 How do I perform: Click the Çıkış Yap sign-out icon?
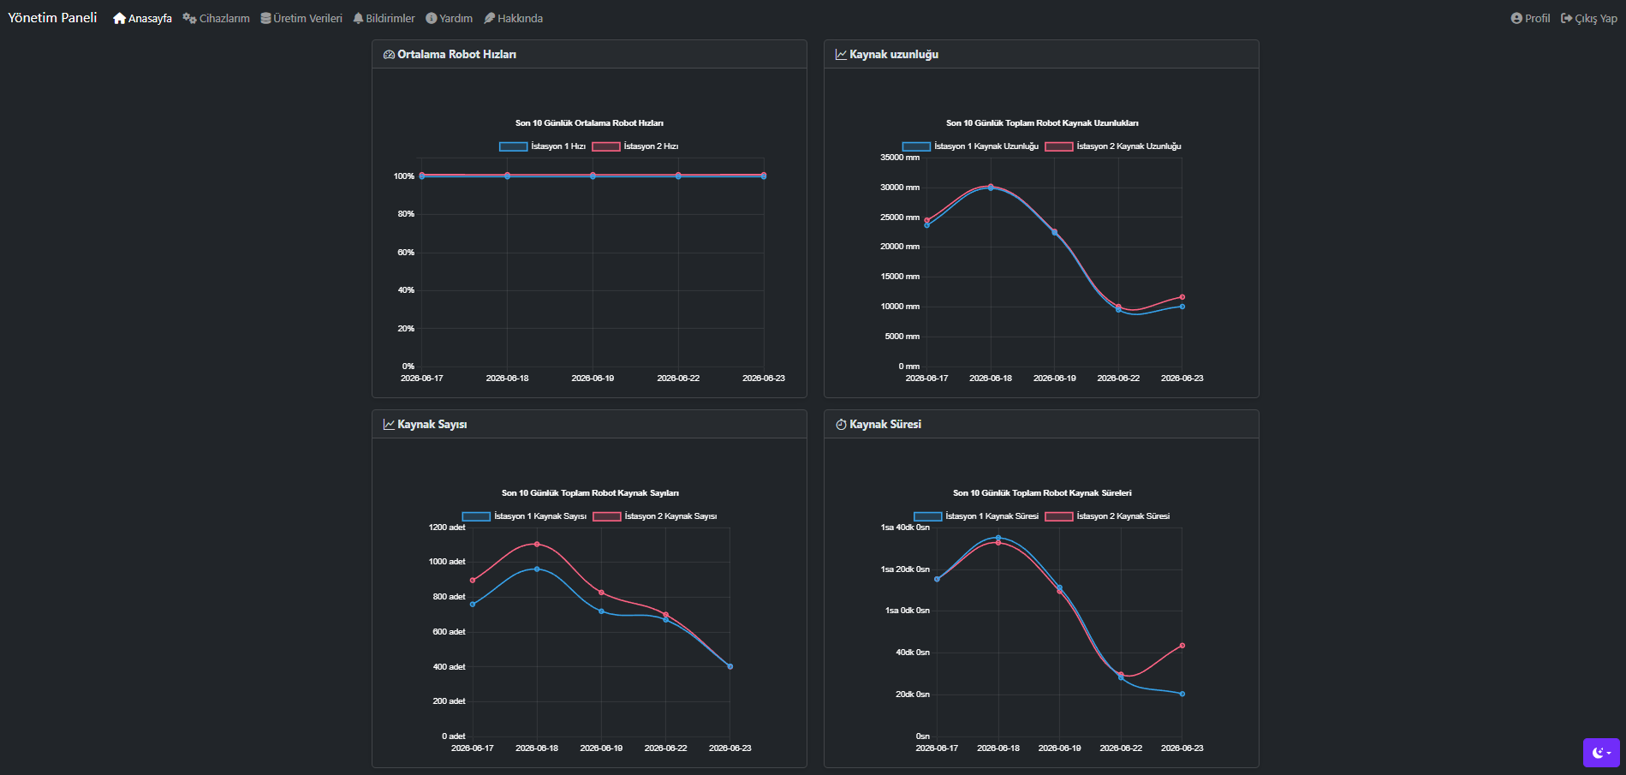point(1566,18)
